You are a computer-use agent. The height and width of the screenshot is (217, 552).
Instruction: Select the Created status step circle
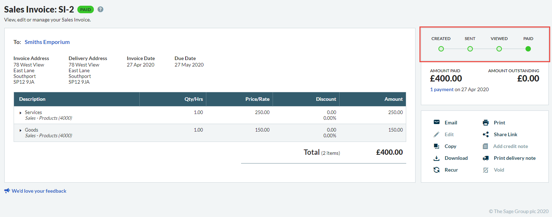click(441, 49)
